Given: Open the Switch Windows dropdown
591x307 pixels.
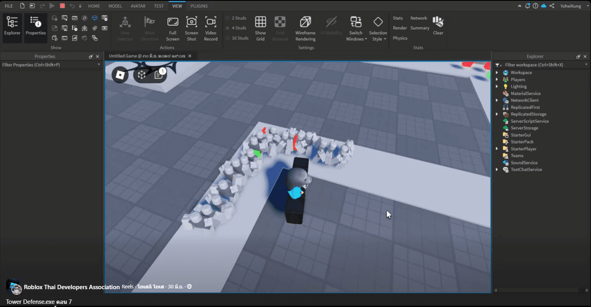Looking at the screenshot, I should click(x=356, y=29).
